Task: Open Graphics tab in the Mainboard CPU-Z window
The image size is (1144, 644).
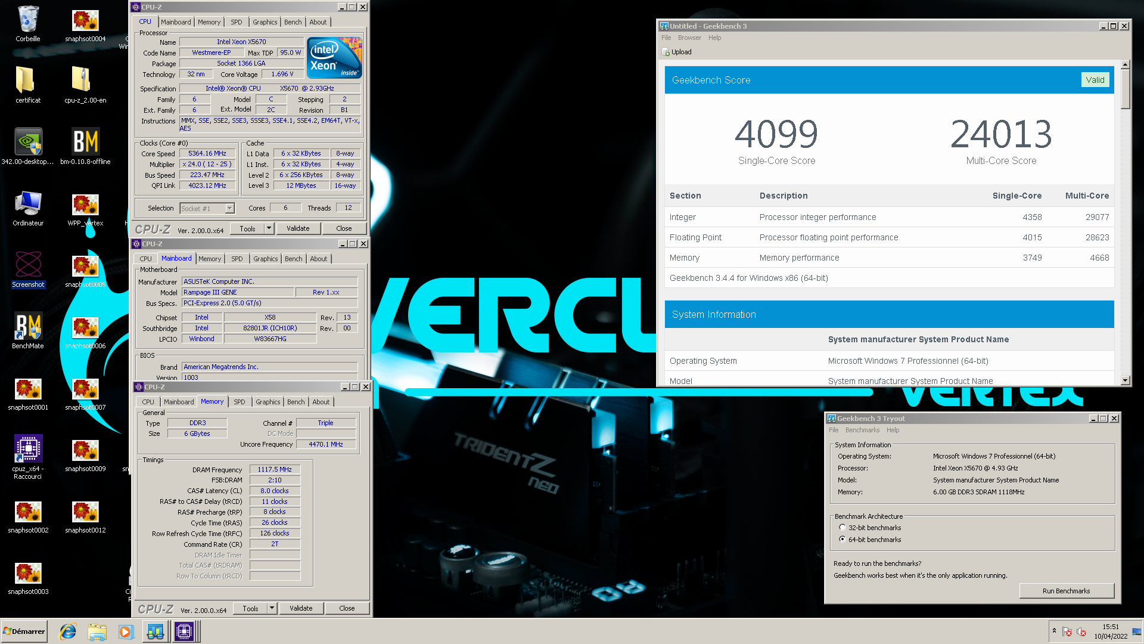Action: pos(265,259)
